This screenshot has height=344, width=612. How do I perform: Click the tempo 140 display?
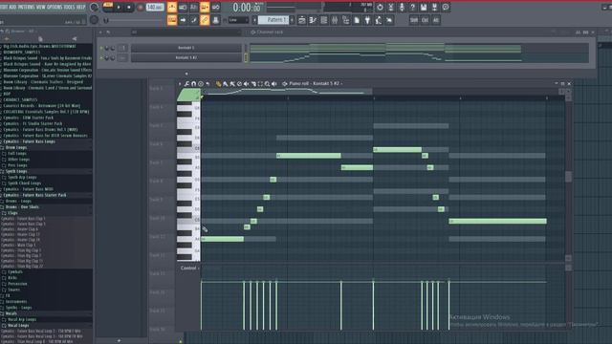pos(155,7)
